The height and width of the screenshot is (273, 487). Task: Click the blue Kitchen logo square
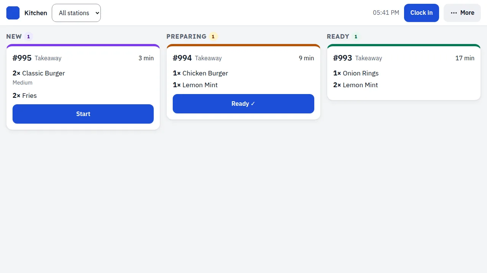point(13,13)
